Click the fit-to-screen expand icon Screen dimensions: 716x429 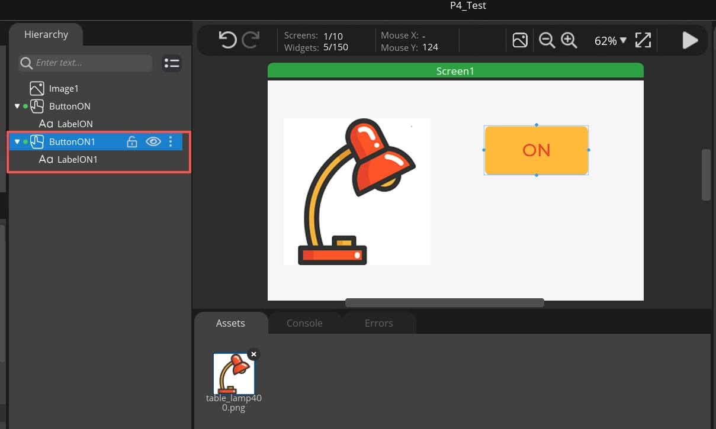[643, 40]
